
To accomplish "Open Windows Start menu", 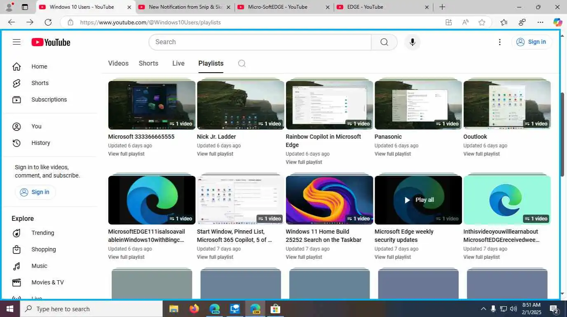I will click(x=9, y=309).
